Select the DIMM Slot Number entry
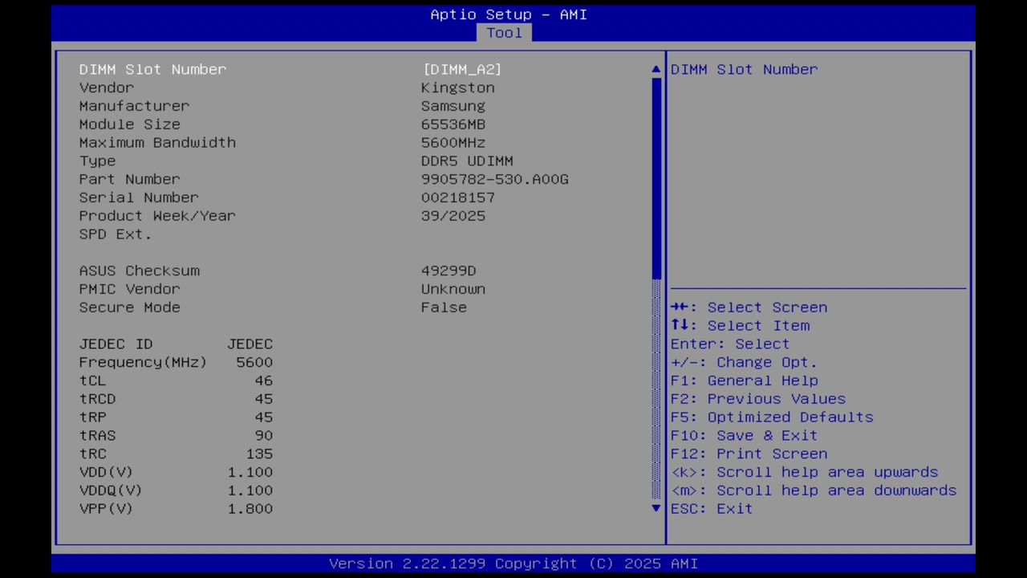 [x=152, y=69]
